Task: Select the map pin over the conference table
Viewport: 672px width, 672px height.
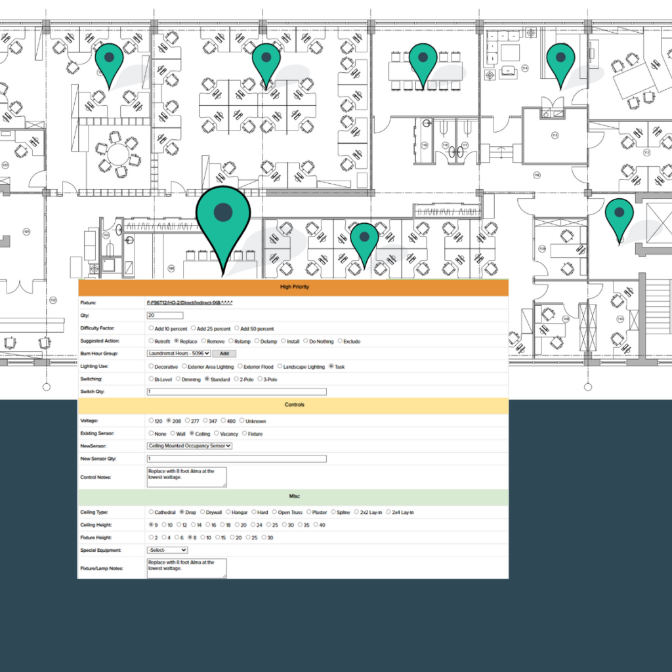Action: [423, 61]
